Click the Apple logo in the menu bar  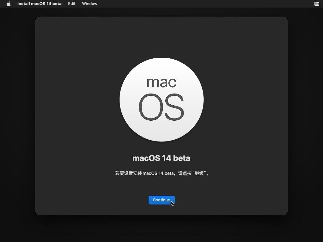pyautogui.click(x=9, y=3)
